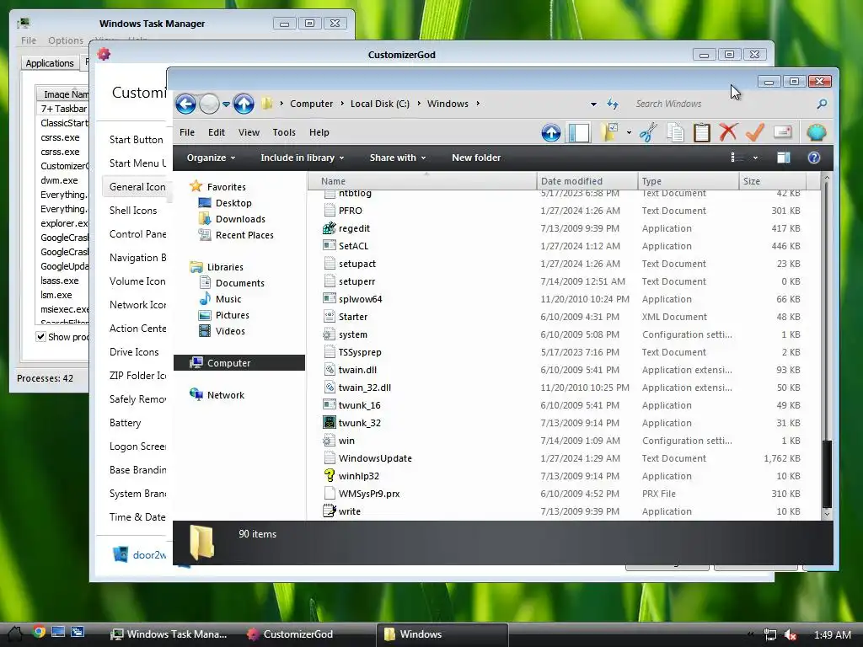Open Folder Options toolbar icon
The image size is (863, 647).
(610, 132)
